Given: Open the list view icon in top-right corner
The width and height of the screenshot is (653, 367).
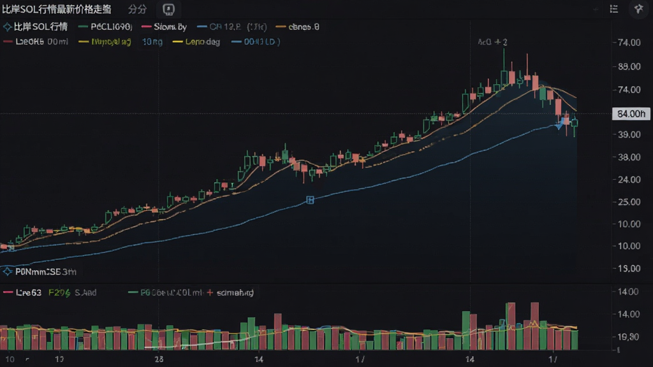Looking at the screenshot, I should pyautogui.click(x=614, y=9).
